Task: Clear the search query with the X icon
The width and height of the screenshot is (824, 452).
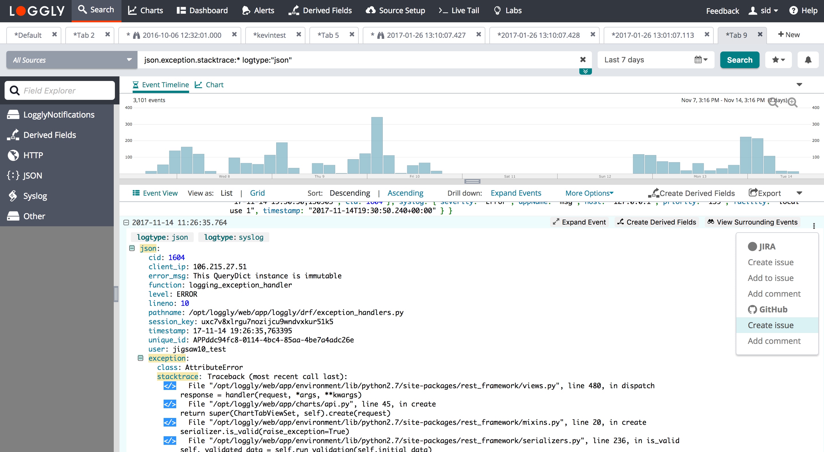Action: coord(583,60)
